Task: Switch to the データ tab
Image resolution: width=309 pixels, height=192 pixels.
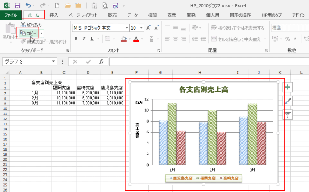Action: point(132,15)
